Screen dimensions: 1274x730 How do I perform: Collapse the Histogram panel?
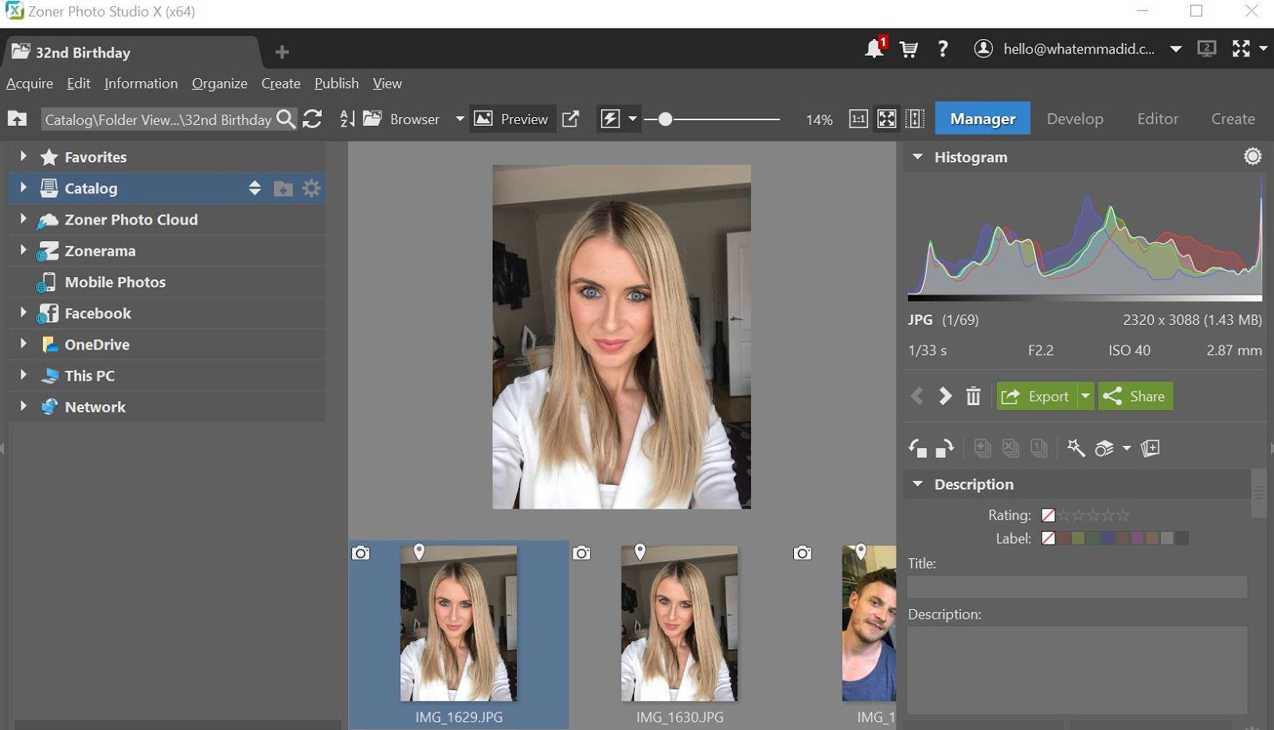(x=917, y=158)
